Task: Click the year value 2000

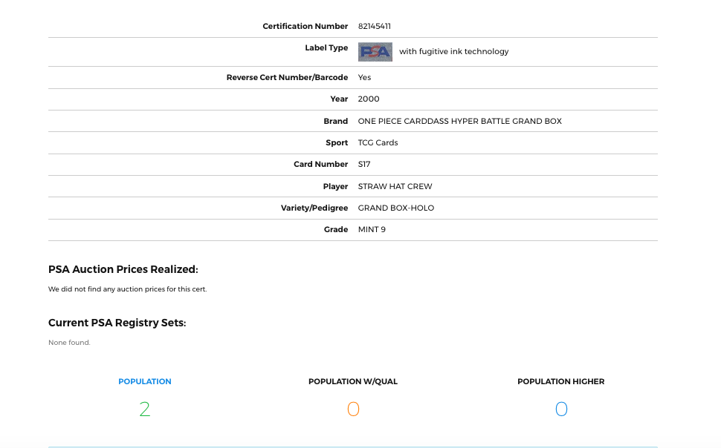Action: tap(369, 99)
